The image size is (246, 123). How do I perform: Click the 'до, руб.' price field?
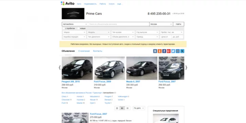point(177,37)
